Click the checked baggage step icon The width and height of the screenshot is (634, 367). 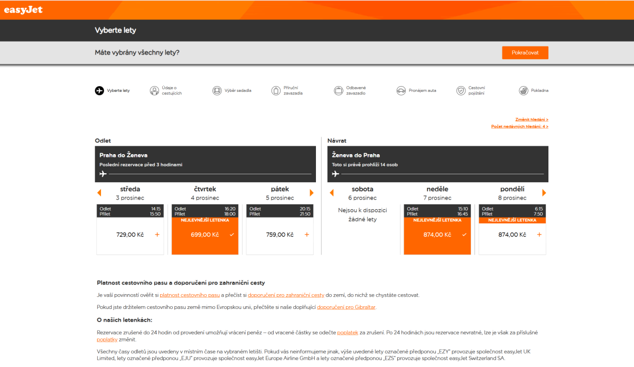pos(338,91)
